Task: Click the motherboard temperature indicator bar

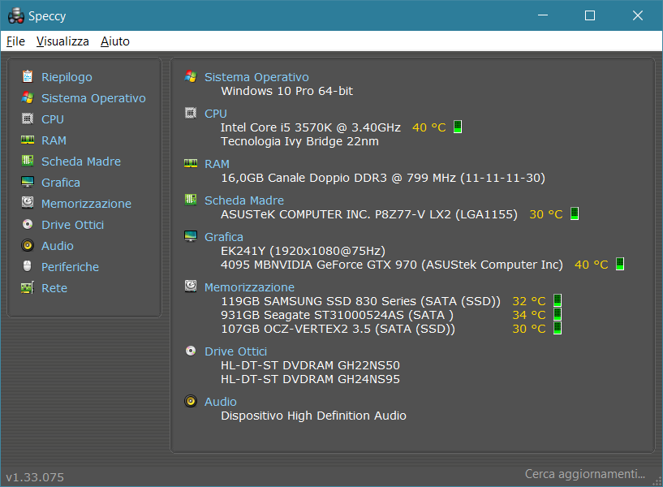Action: [575, 213]
